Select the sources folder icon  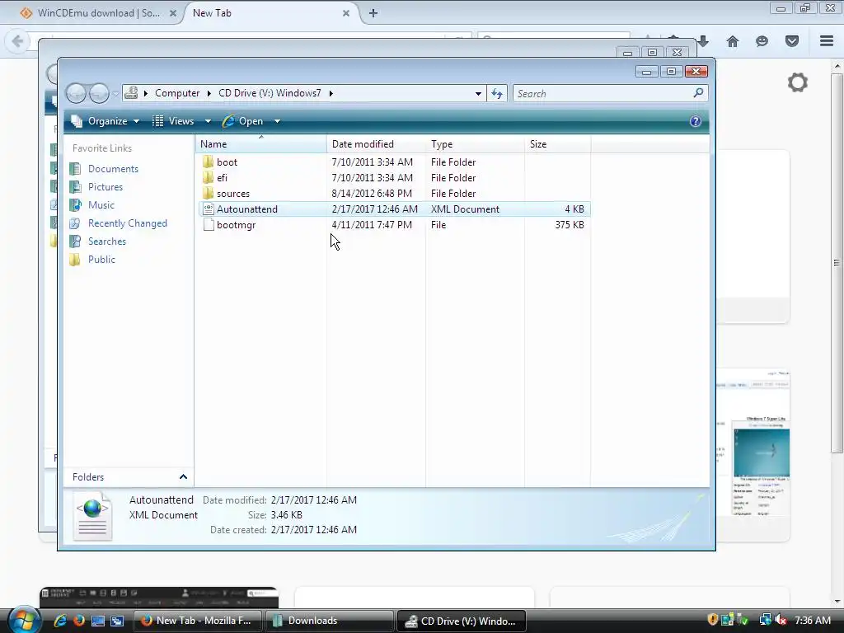[209, 193]
